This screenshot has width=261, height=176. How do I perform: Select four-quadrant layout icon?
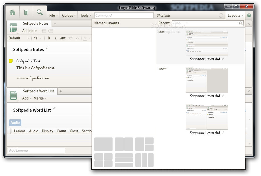point(103,160)
